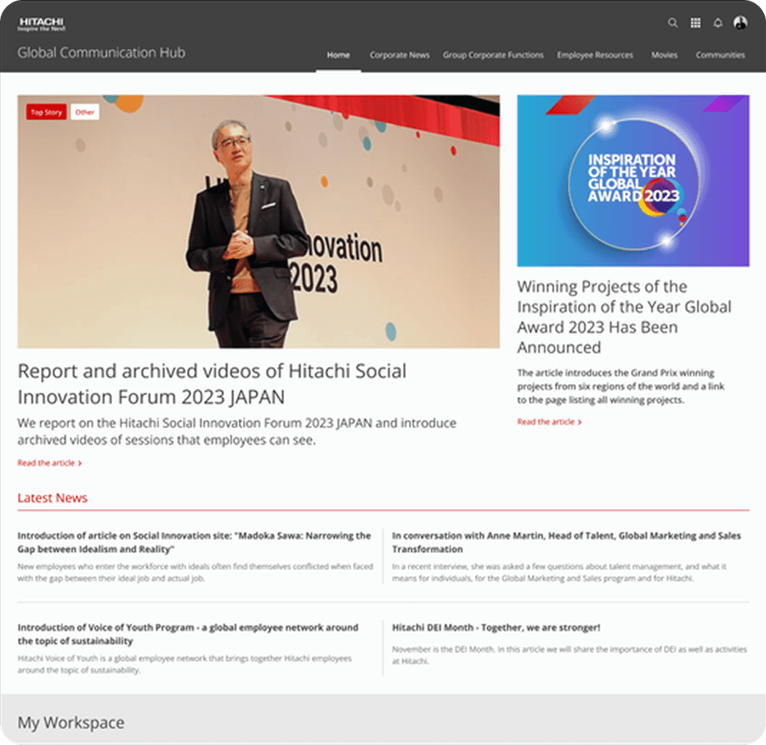Open the app launcher grid icon
Viewport: 766px width, 745px height.
tap(695, 23)
